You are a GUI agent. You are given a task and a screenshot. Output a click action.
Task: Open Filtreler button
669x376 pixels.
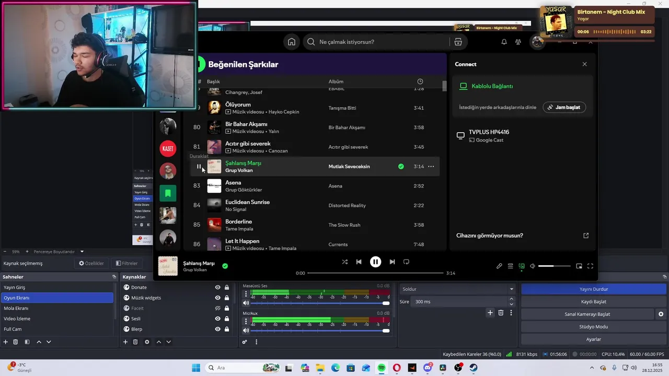click(127, 264)
